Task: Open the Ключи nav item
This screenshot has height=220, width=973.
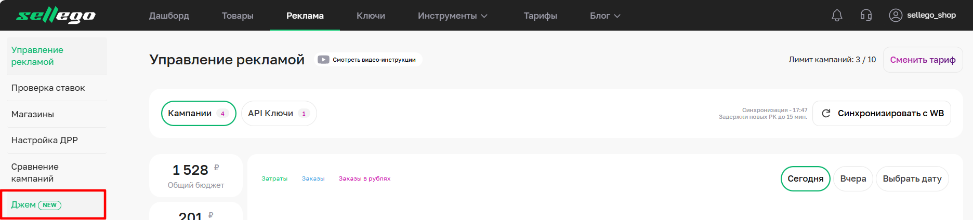Action: [371, 16]
